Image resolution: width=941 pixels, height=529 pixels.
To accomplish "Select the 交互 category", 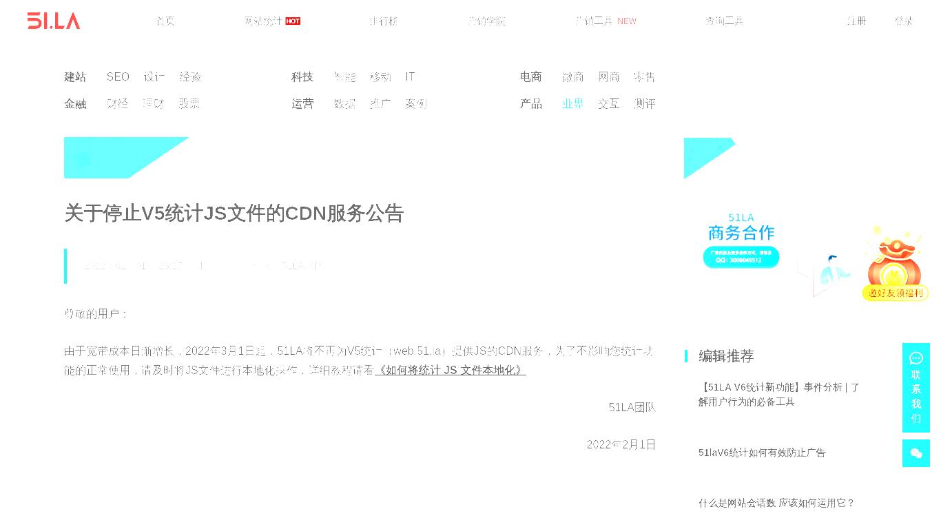I will tap(609, 103).
